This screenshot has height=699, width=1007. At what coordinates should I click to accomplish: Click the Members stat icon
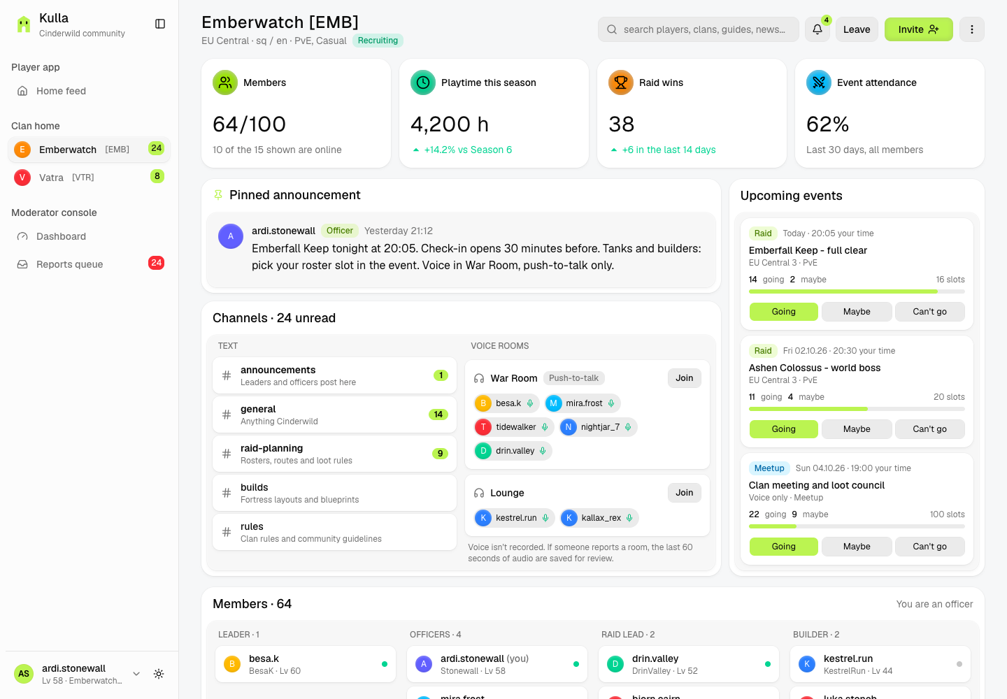pyautogui.click(x=225, y=82)
